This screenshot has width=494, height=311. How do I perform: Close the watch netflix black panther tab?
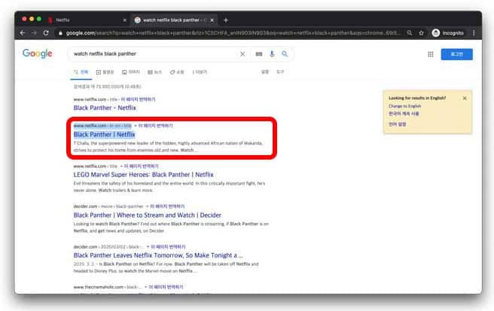pos(212,20)
